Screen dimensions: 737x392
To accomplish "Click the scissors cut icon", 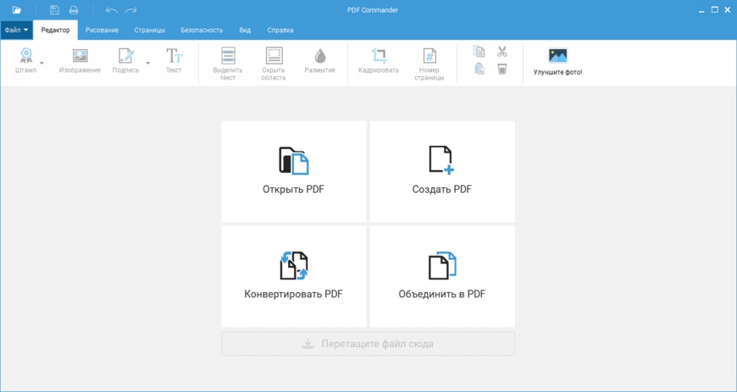I will 502,52.
